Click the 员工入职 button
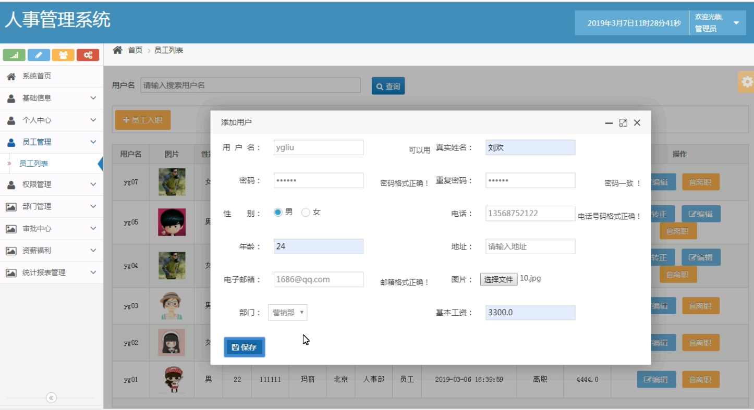The height and width of the screenshot is (410, 754). (143, 120)
